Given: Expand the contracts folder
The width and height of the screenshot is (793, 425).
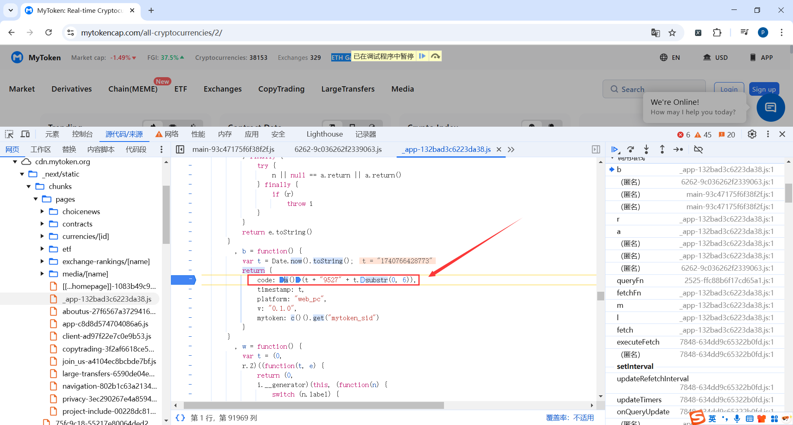Looking at the screenshot, I should click(42, 224).
